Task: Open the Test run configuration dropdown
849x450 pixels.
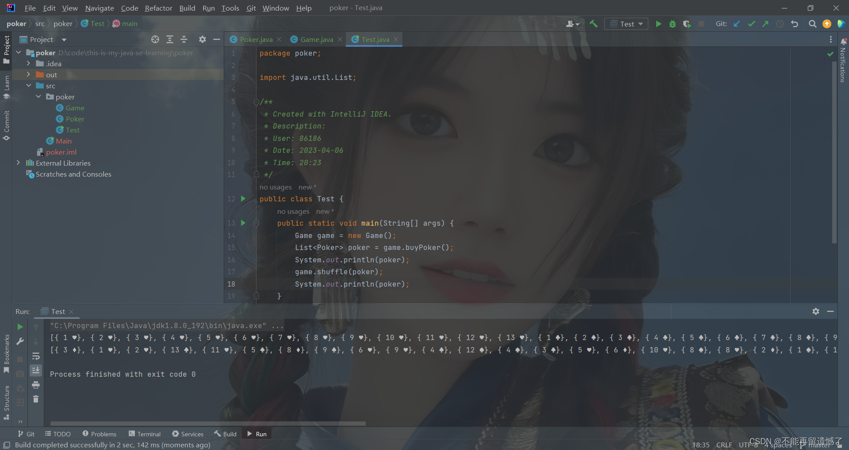Action: pos(626,24)
